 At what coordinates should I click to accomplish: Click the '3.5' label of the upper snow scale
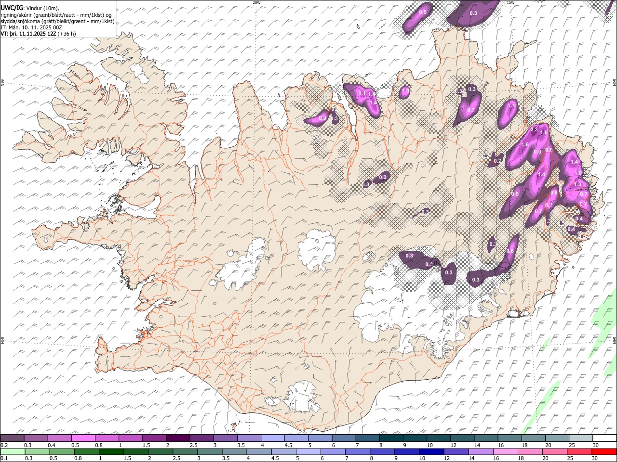click(241, 445)
